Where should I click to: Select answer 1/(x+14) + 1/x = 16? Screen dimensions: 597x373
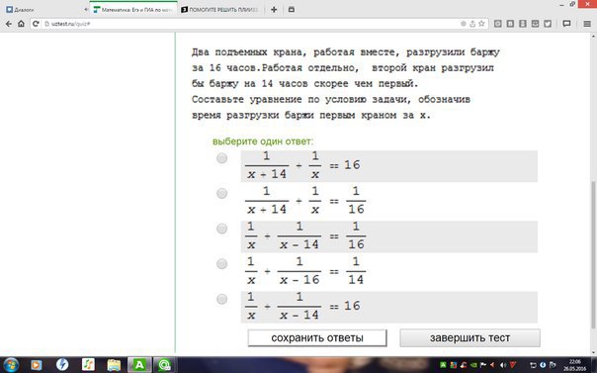pos(222,158)
